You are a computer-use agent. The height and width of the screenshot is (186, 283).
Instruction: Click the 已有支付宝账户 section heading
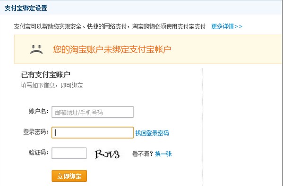pyautogui.click(x=46, y=75)
